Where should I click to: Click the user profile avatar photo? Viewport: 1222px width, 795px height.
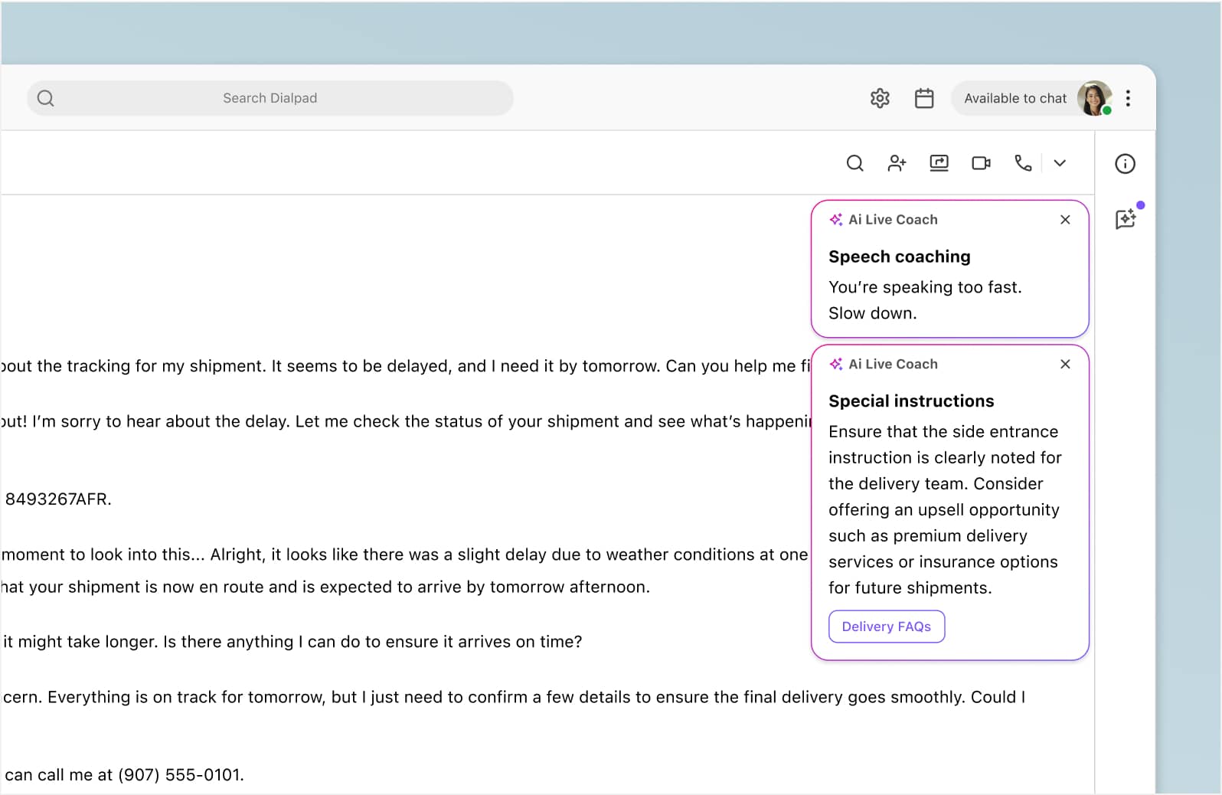coord(1094,99)
